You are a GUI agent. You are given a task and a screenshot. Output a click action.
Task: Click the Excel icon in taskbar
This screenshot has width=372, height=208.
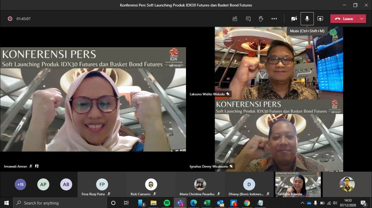pos(207,203)
